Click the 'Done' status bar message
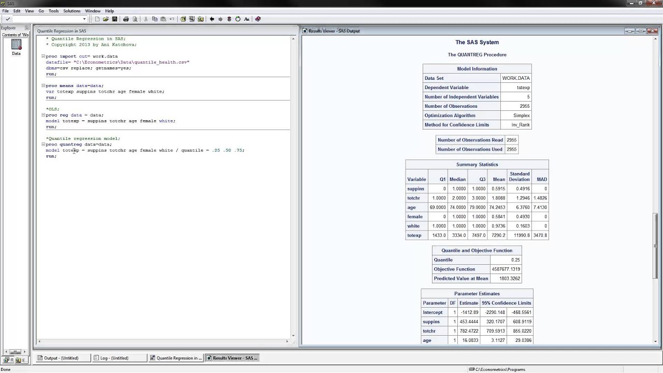The width and height of the screenshot is (663, 373). 6,369
